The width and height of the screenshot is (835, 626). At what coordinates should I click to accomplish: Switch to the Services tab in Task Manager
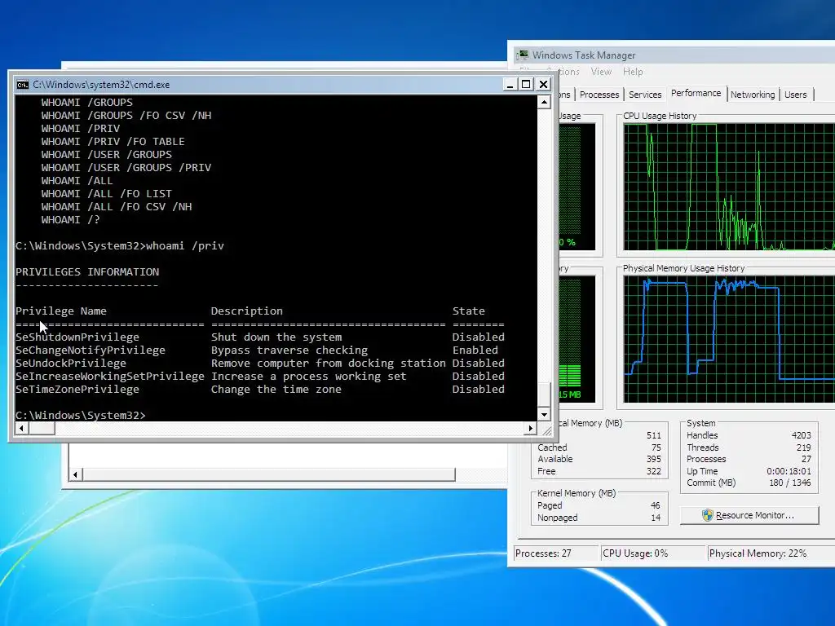click(x=645, y=95)
